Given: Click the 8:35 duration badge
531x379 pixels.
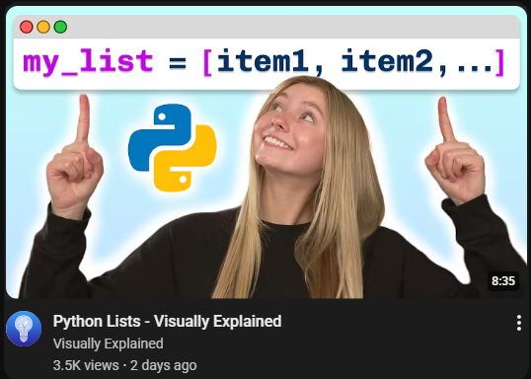Looking at the screenshot, I should [x=503, y=280].
